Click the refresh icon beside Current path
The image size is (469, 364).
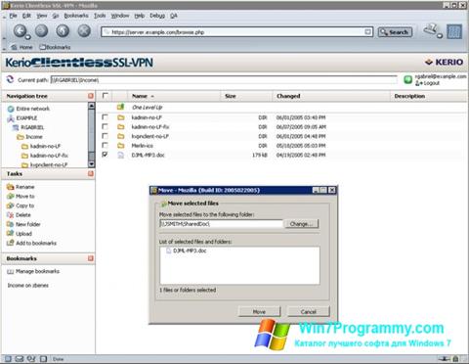10,79
